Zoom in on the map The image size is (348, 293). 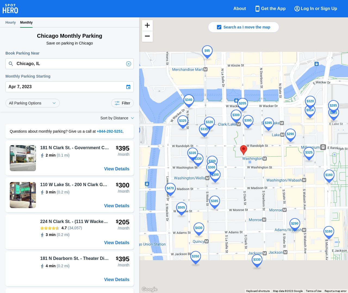tap(147, 25)
